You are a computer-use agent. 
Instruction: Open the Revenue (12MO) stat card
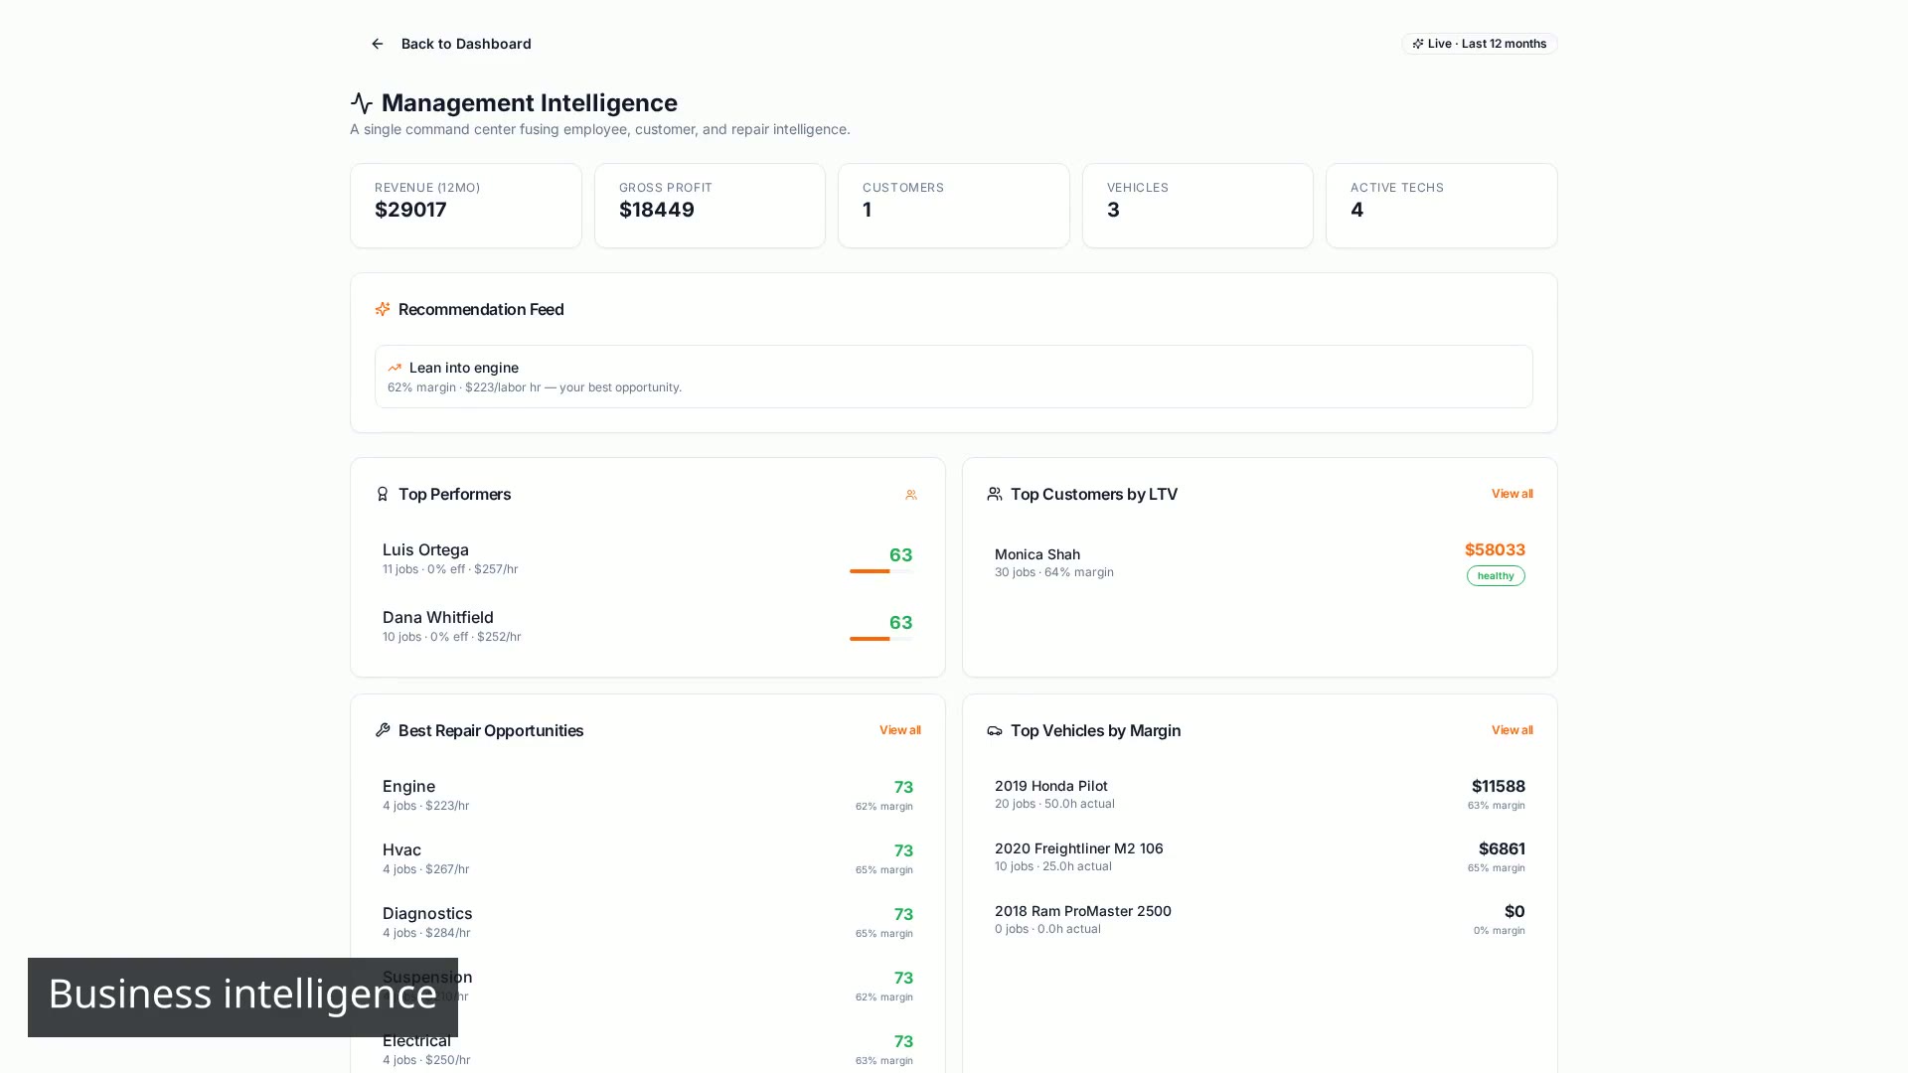(x=465, y=206)
